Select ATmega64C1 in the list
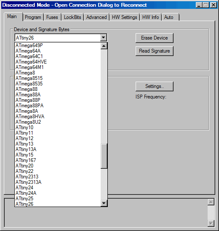219x231 pixels. 58,56
